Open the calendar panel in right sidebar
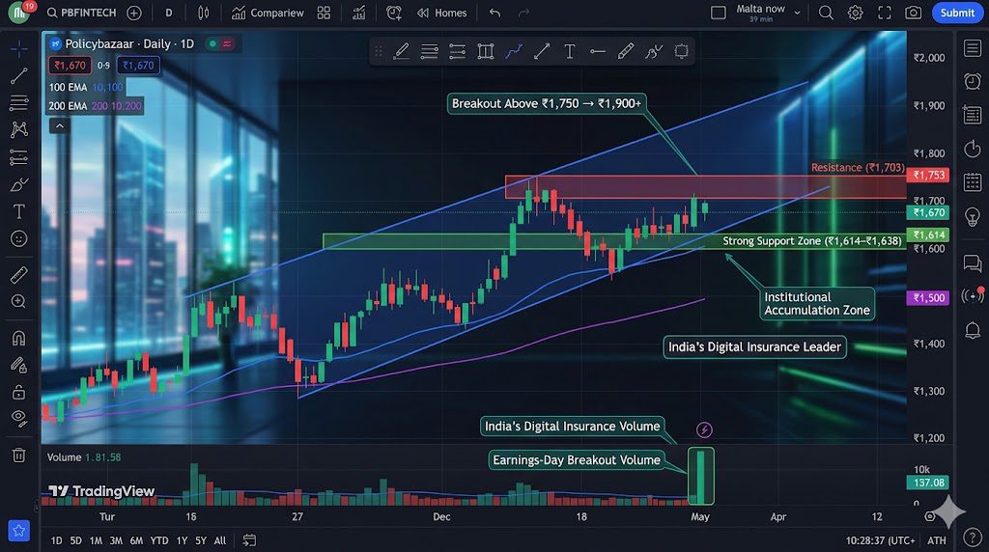Viewport: 989px width, 552px height. 972,182
